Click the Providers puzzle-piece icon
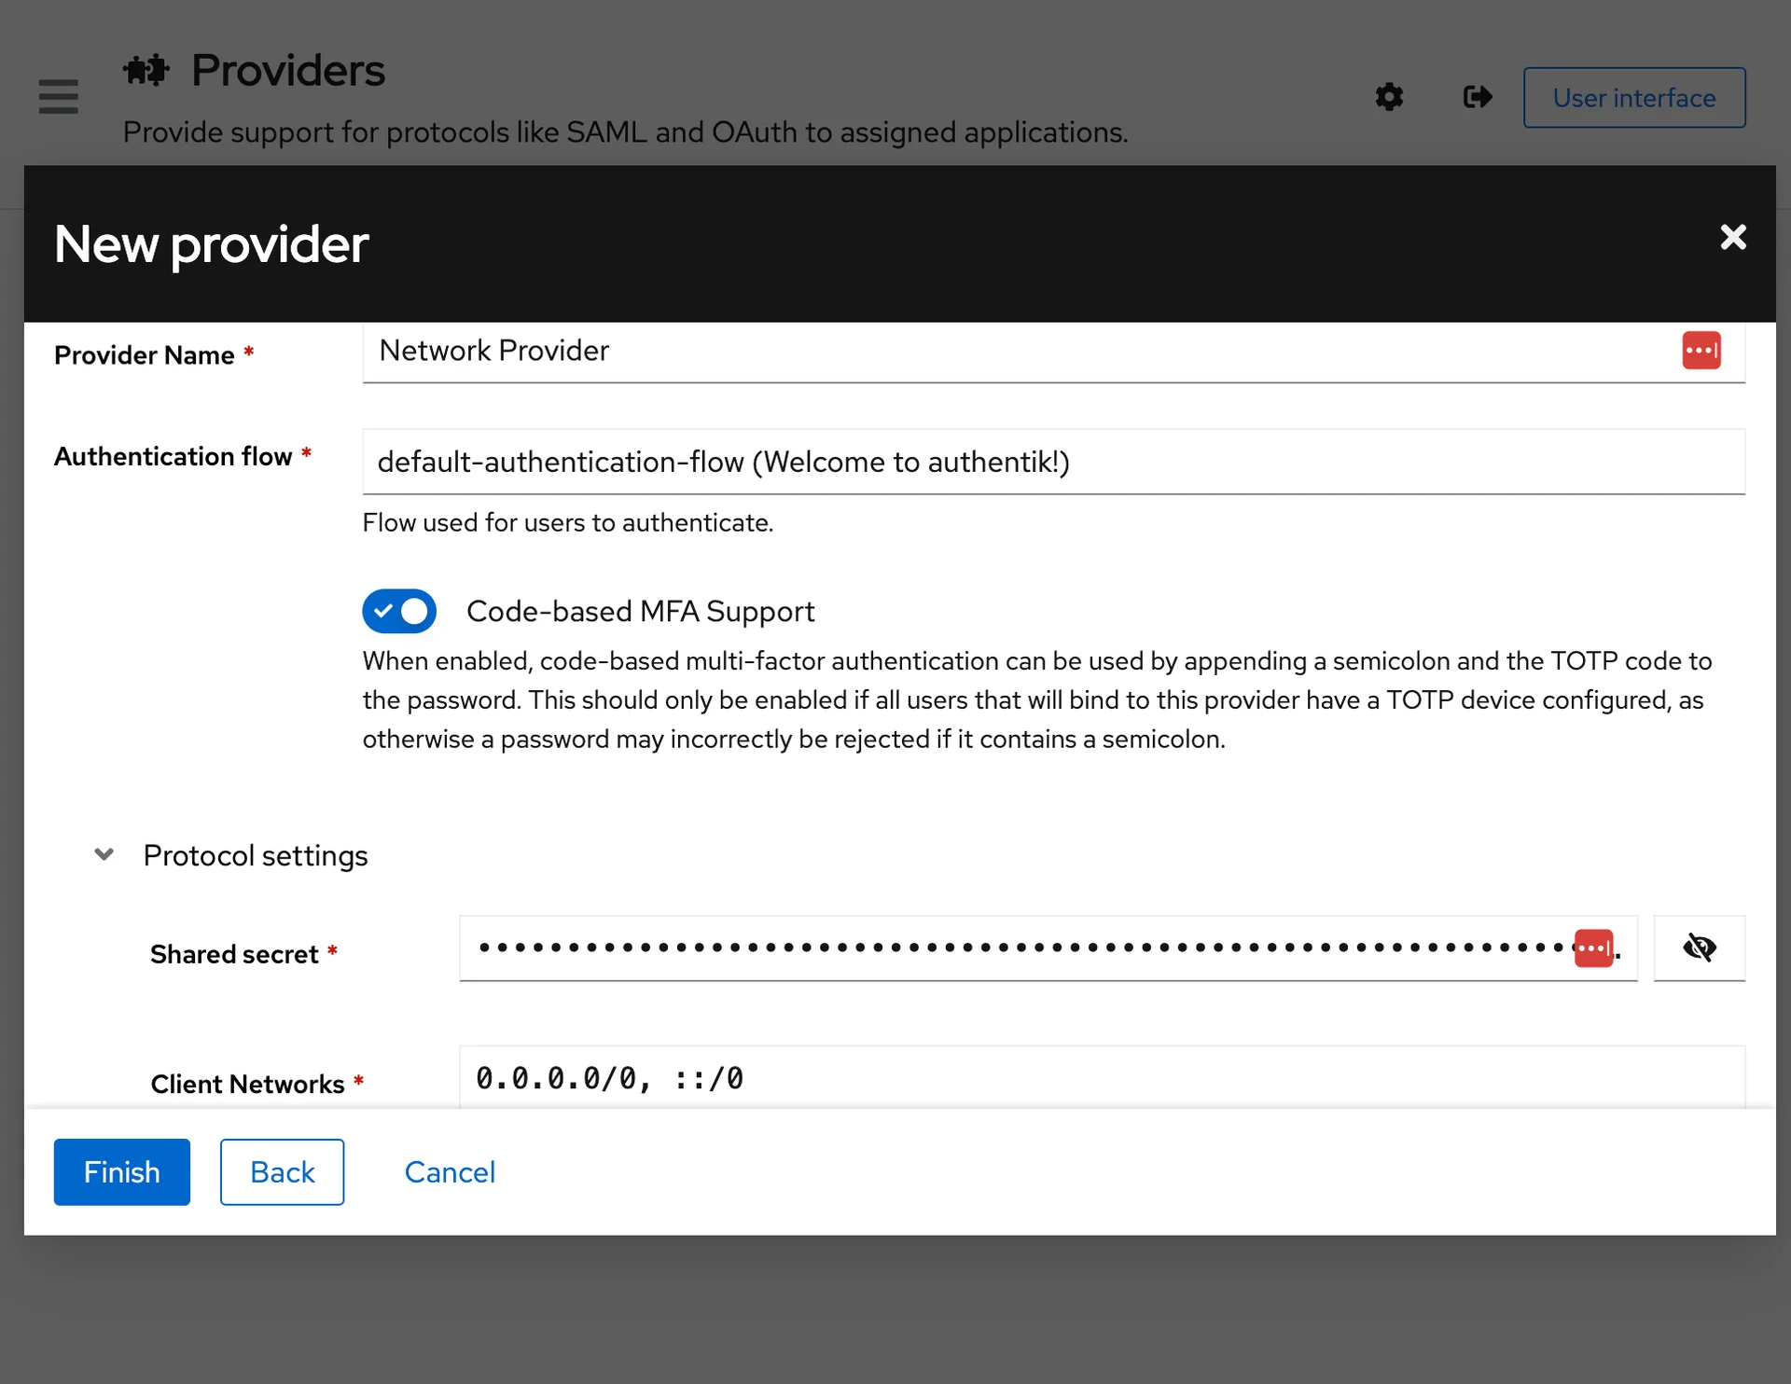1791x1384 pixels. [x=146, y=70]
